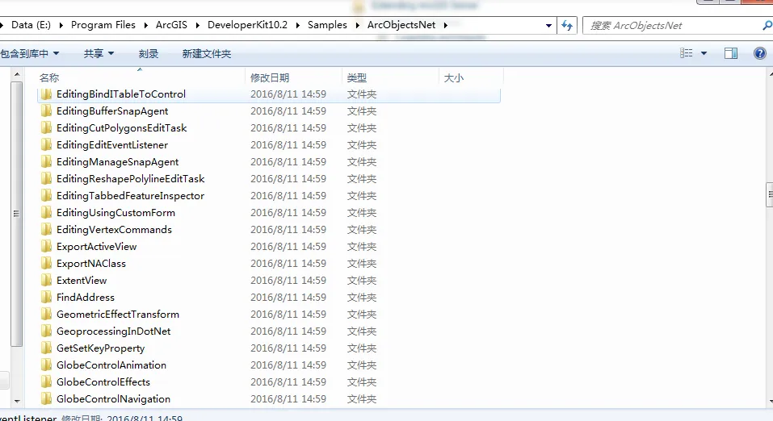
Task: Click the 文件夹 type of GlobeControlAnimation row
Action: tap(361, 365)
